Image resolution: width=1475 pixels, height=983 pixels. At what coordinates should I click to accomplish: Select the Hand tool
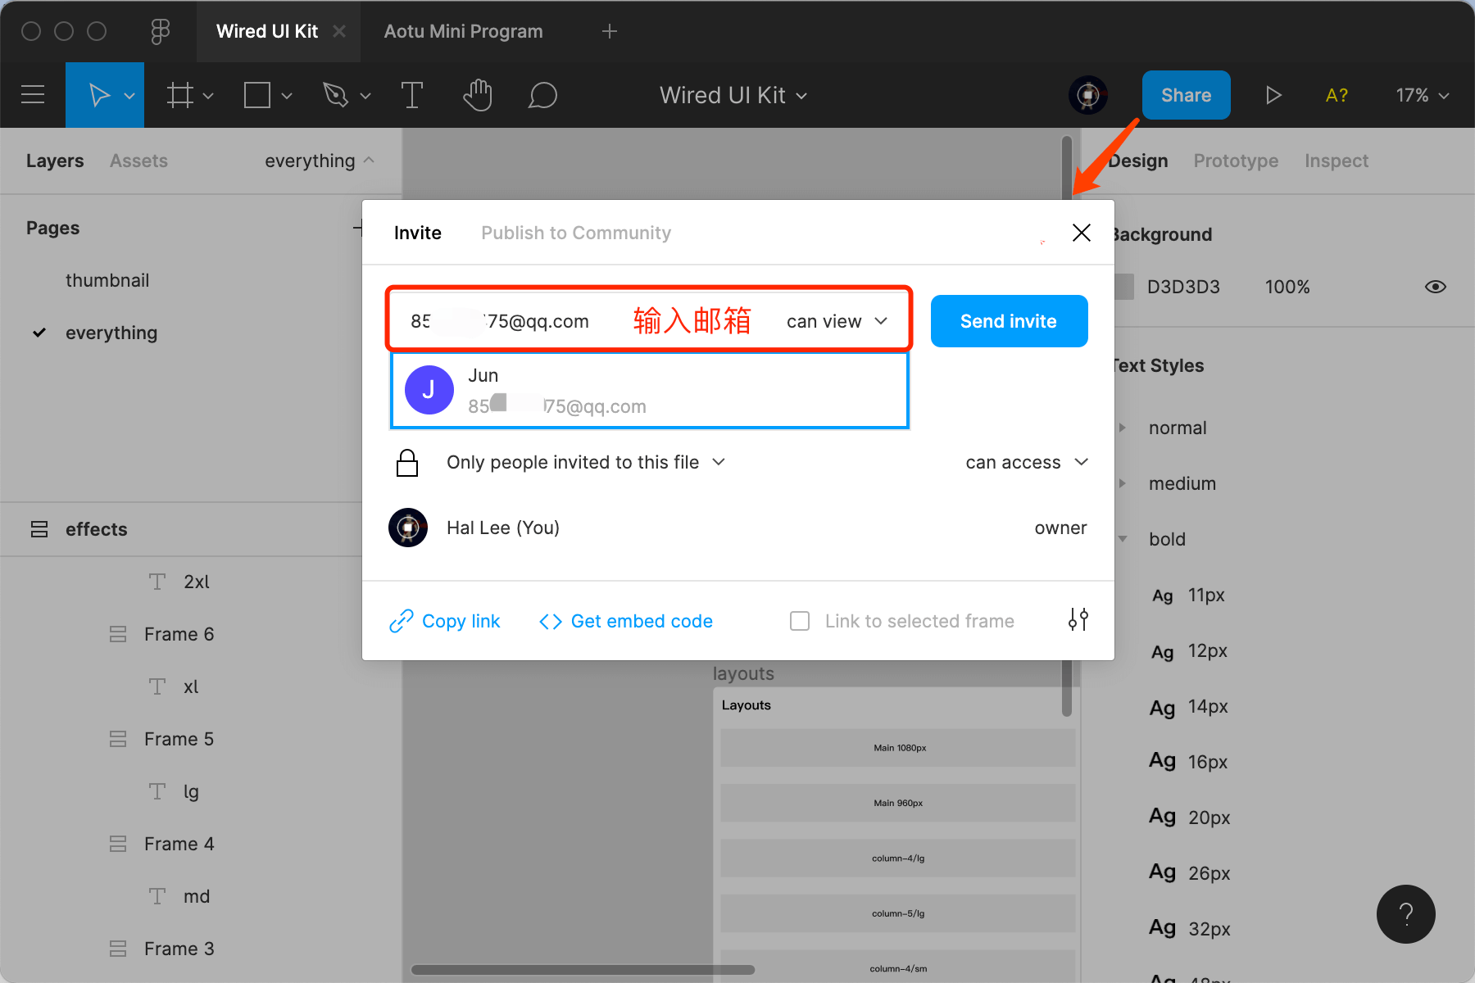(477, 95)
